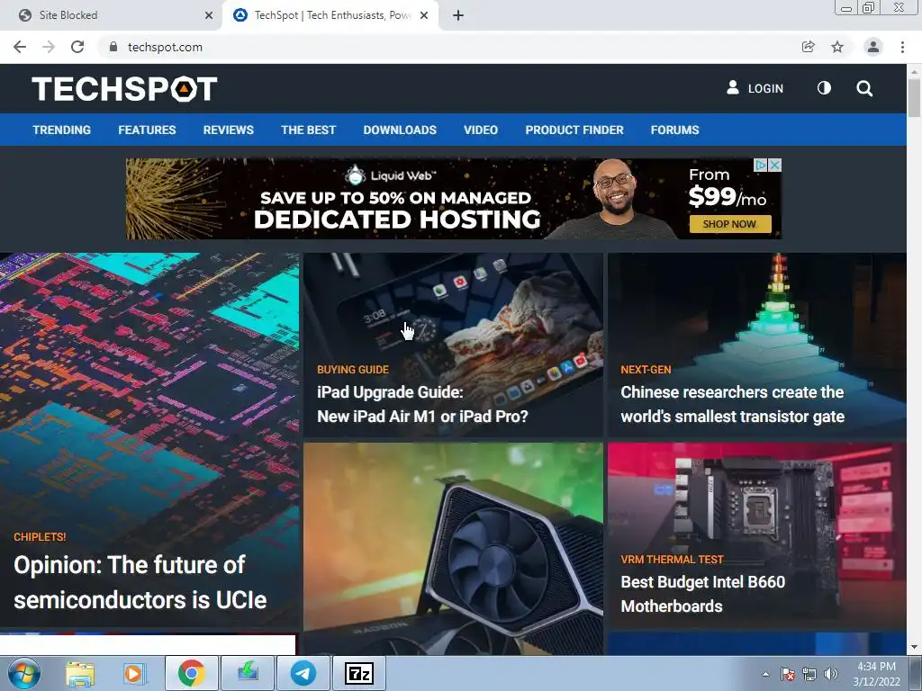Click the page vertical scrollbar thumb

914,97
